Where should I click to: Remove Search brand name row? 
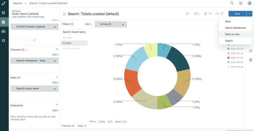55,89
